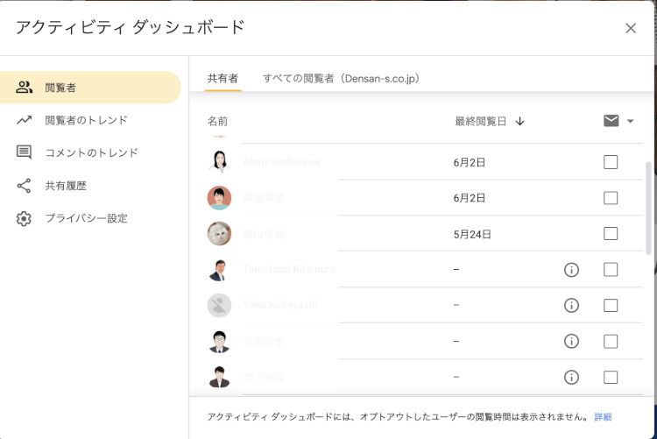Close the activity dashboard dialog

click(631, 28)
